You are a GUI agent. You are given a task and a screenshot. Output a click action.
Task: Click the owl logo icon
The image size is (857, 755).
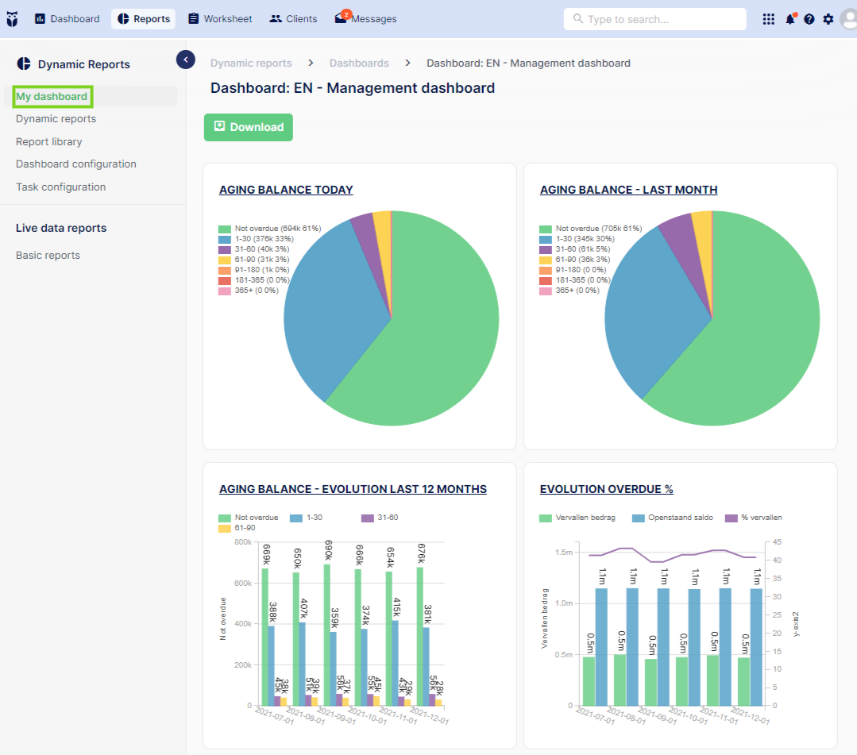tap(12, 19)
